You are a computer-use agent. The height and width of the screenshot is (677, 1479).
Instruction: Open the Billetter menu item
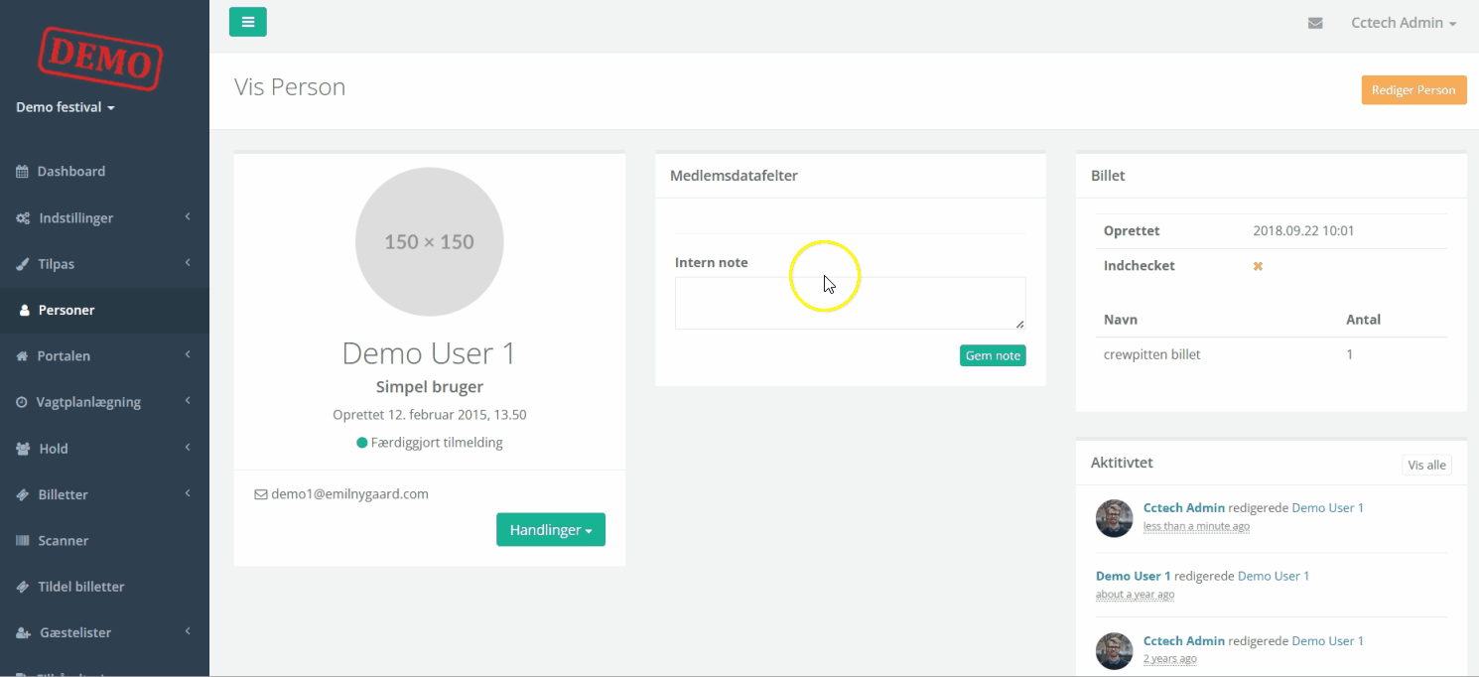[104, 494]
